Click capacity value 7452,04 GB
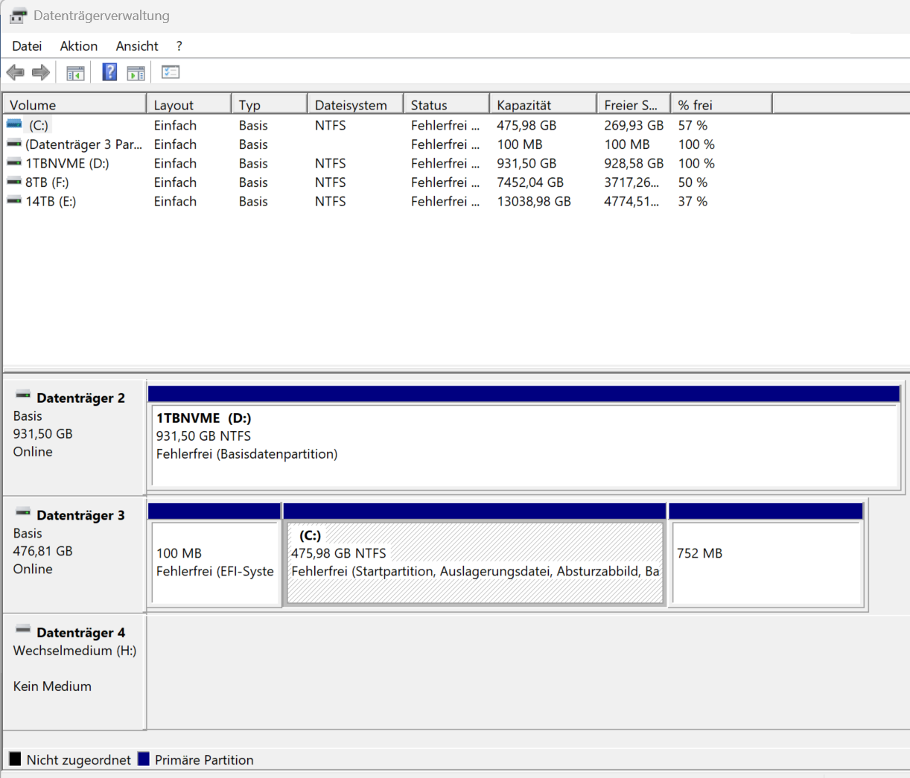Viewport: 910px width, 778px height. coord(530,182)
